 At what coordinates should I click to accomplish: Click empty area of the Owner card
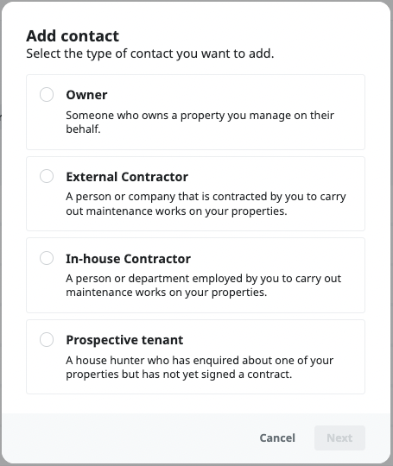[238, 93]
